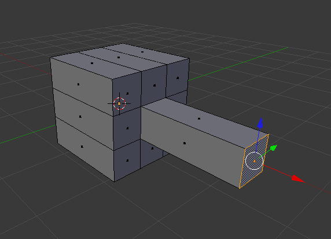This screenshot has height=239, width=331.
Task: Grab the red X-axis manipulator arrow
Action: 298,179
